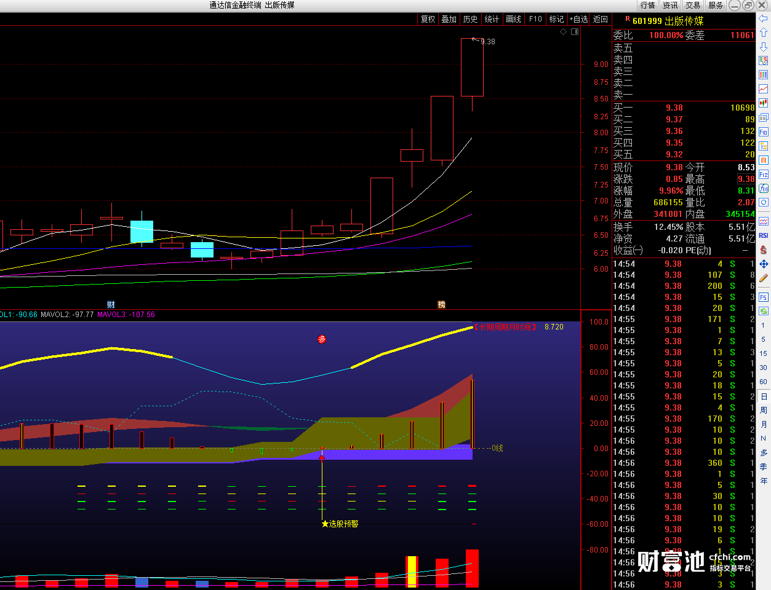The height and width of the screenshot is (590, 771).
Task: Click the 画线 draw line button
Action: (x=514, y=19)
